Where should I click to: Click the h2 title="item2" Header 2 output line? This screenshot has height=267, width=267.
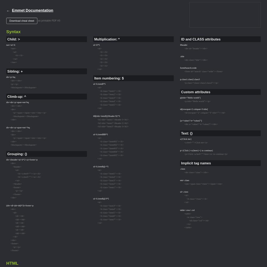pyautogui.click(x=113, y=123)
